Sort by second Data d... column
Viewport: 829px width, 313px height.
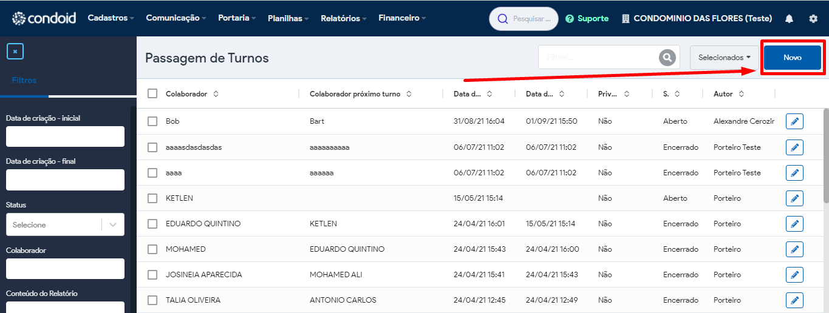[562, 94]
